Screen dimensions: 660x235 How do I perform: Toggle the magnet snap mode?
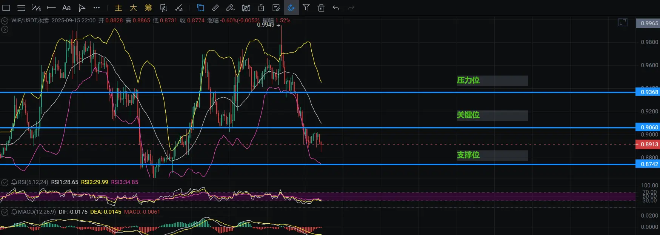[x=291, y=8]
